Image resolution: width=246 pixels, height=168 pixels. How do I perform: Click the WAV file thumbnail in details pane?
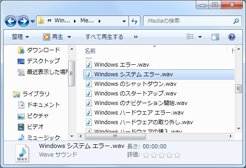(22, 153)
